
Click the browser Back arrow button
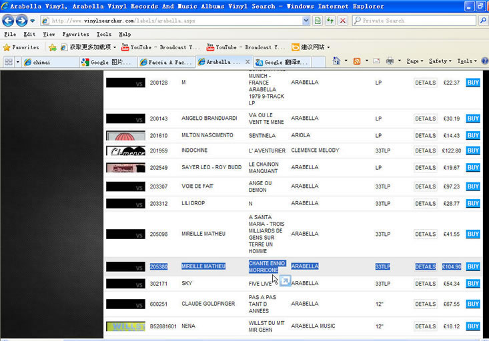[8, 21]
